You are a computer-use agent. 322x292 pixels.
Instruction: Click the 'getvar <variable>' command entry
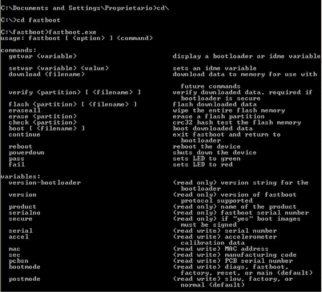pyautogui.click(x=43, y=56)
